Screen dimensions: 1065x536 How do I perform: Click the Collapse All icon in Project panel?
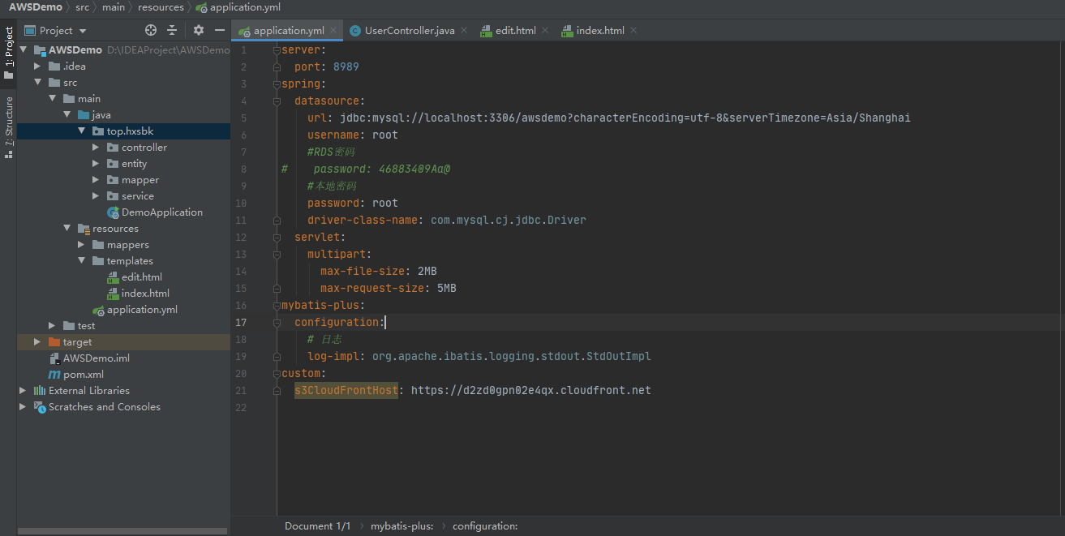click(x=172, y=30)
